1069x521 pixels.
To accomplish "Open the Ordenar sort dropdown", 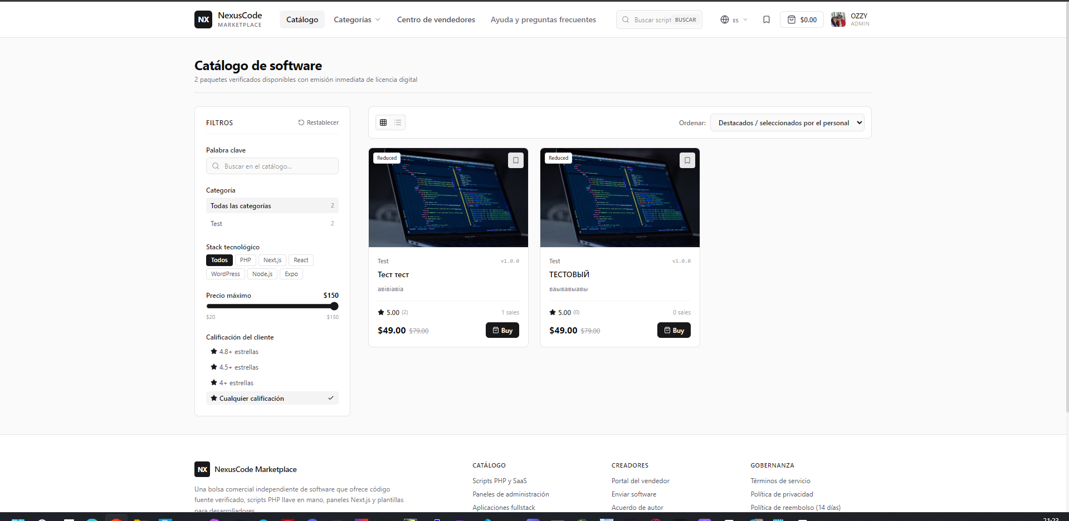I will click(787, 123).
